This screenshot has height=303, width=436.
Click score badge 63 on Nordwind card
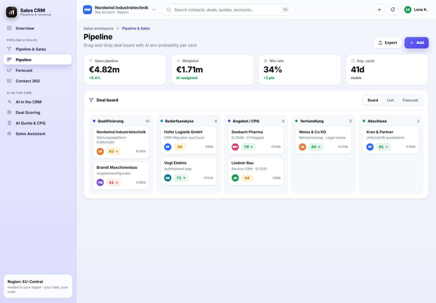(x=114, y=151)
